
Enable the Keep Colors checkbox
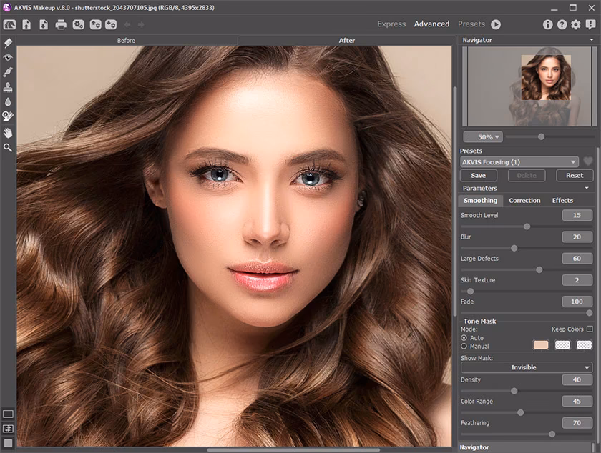[589, 329]
